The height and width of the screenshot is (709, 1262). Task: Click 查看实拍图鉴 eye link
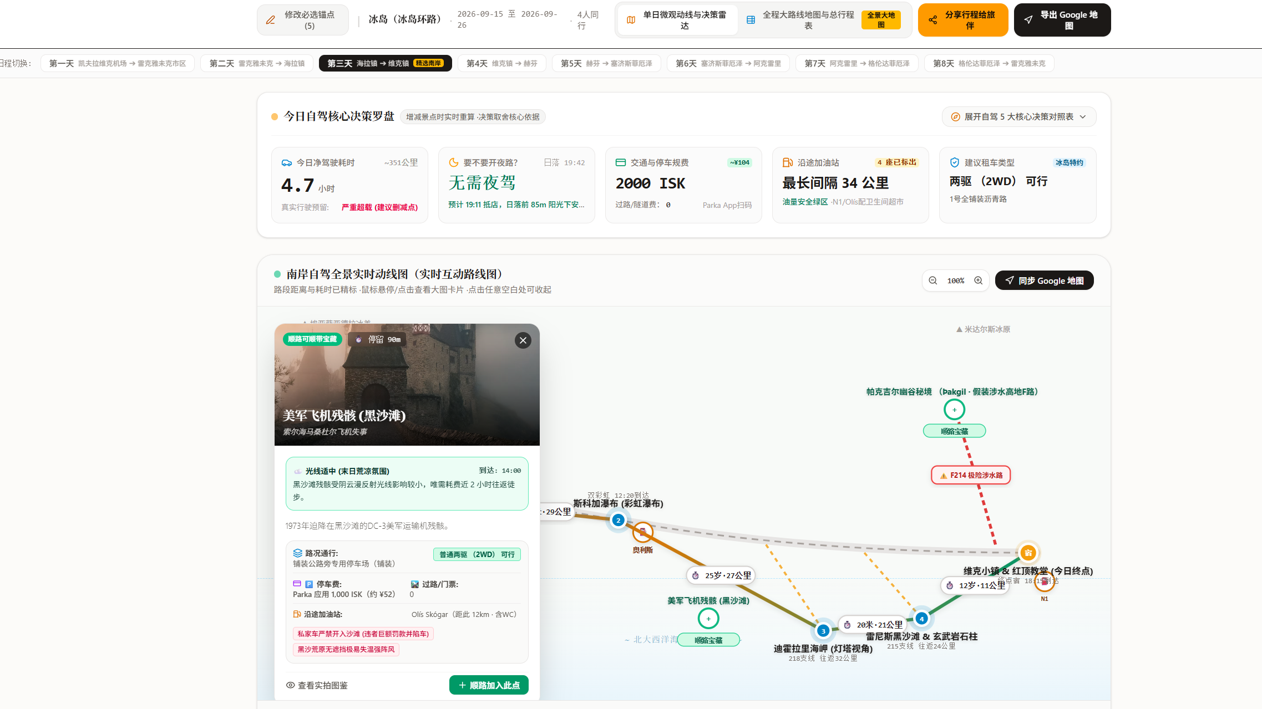317,685
